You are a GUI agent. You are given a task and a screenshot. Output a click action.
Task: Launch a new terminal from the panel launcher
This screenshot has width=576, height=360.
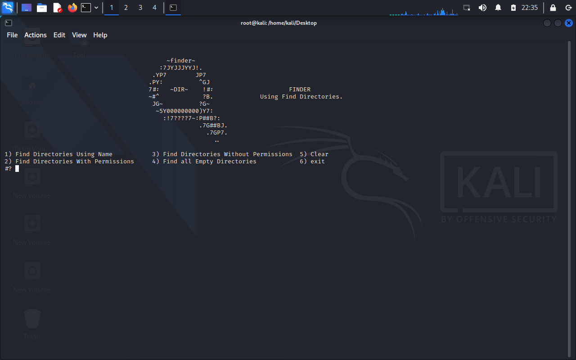[86, 8]
